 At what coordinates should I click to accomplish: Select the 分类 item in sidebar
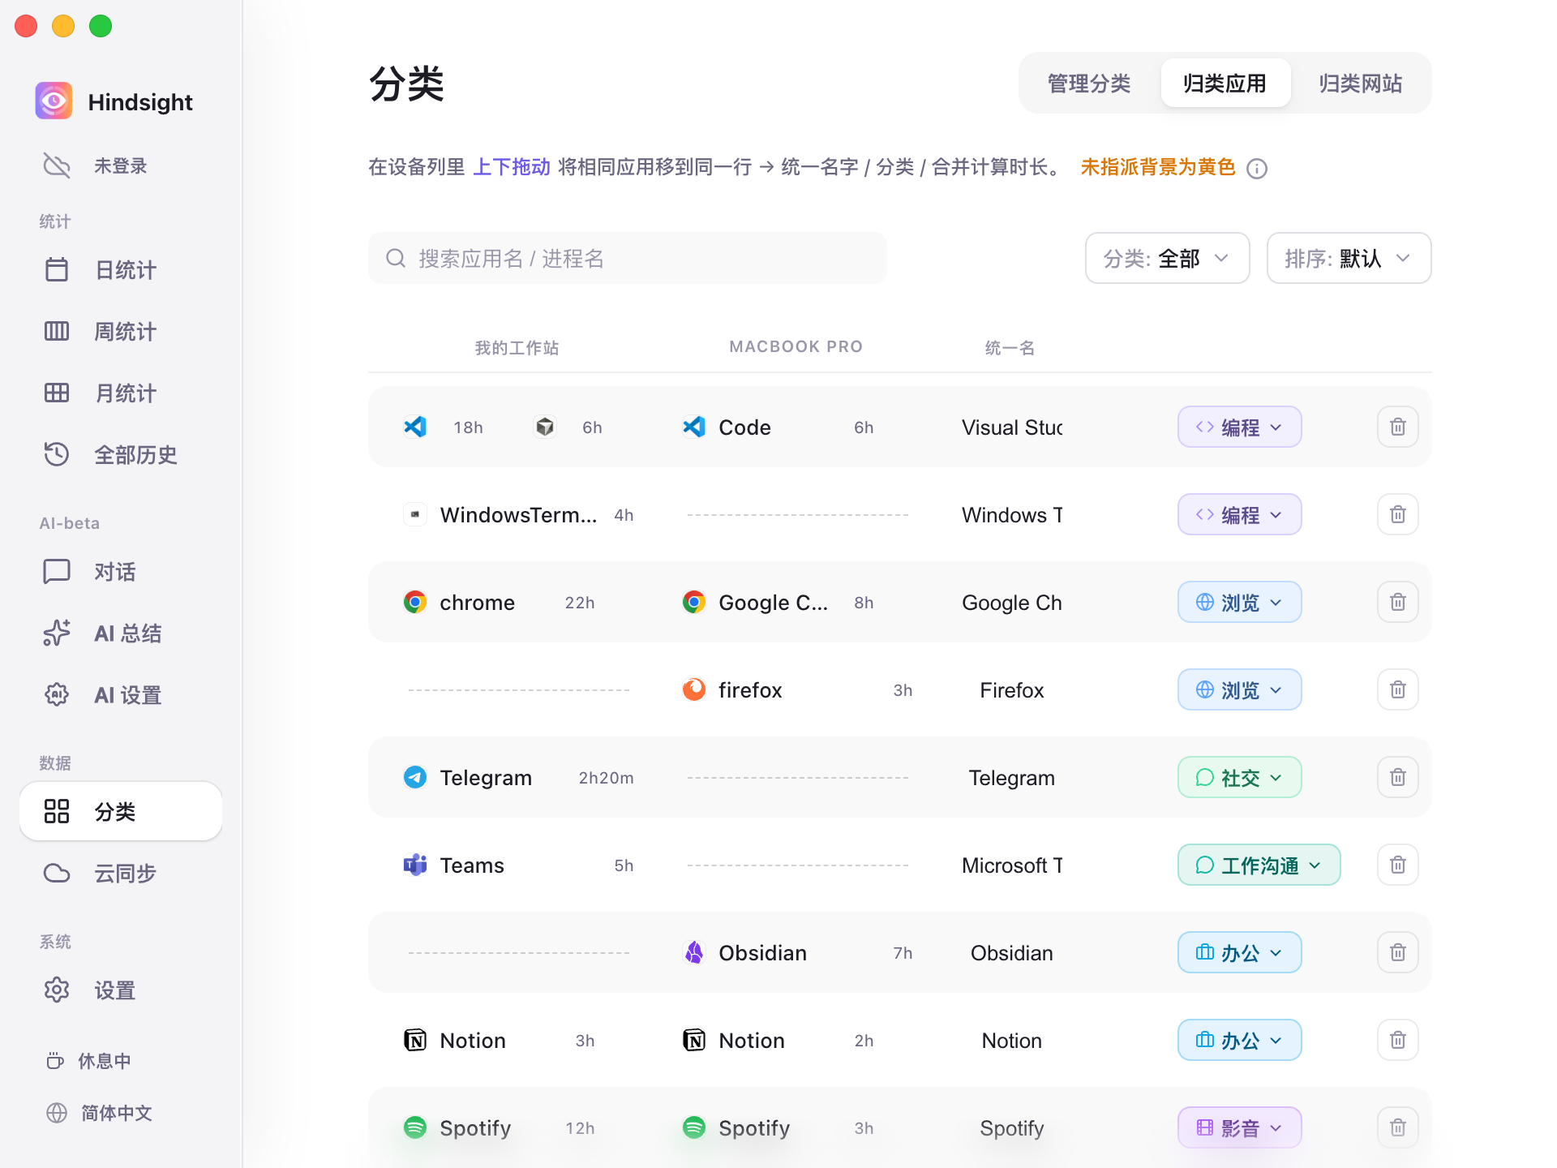click(121, 812)
